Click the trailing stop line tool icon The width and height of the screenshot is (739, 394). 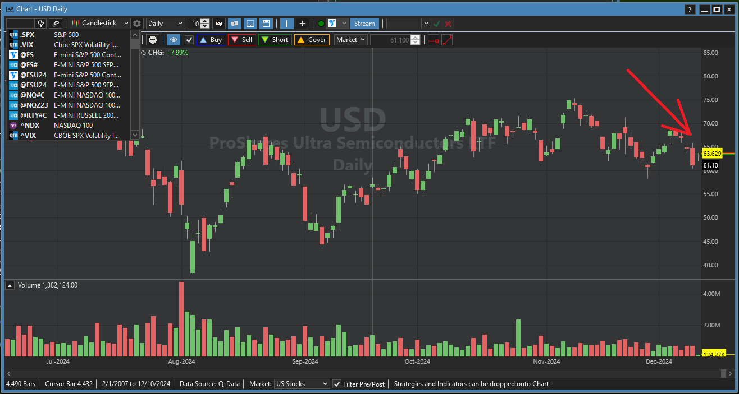click(447, 40)
